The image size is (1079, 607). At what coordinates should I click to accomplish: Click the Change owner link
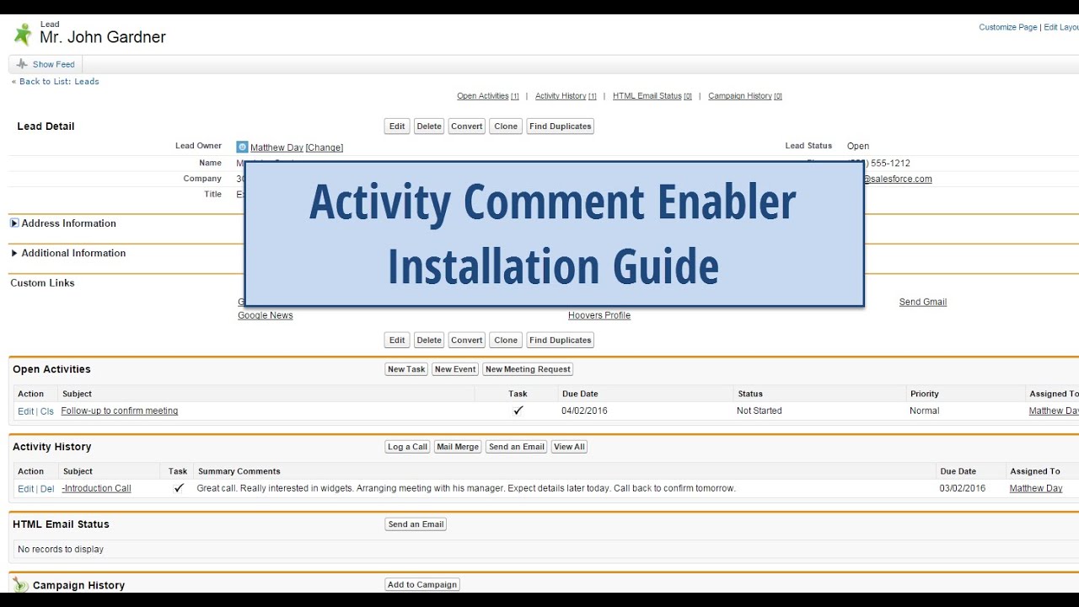point(325,148)
